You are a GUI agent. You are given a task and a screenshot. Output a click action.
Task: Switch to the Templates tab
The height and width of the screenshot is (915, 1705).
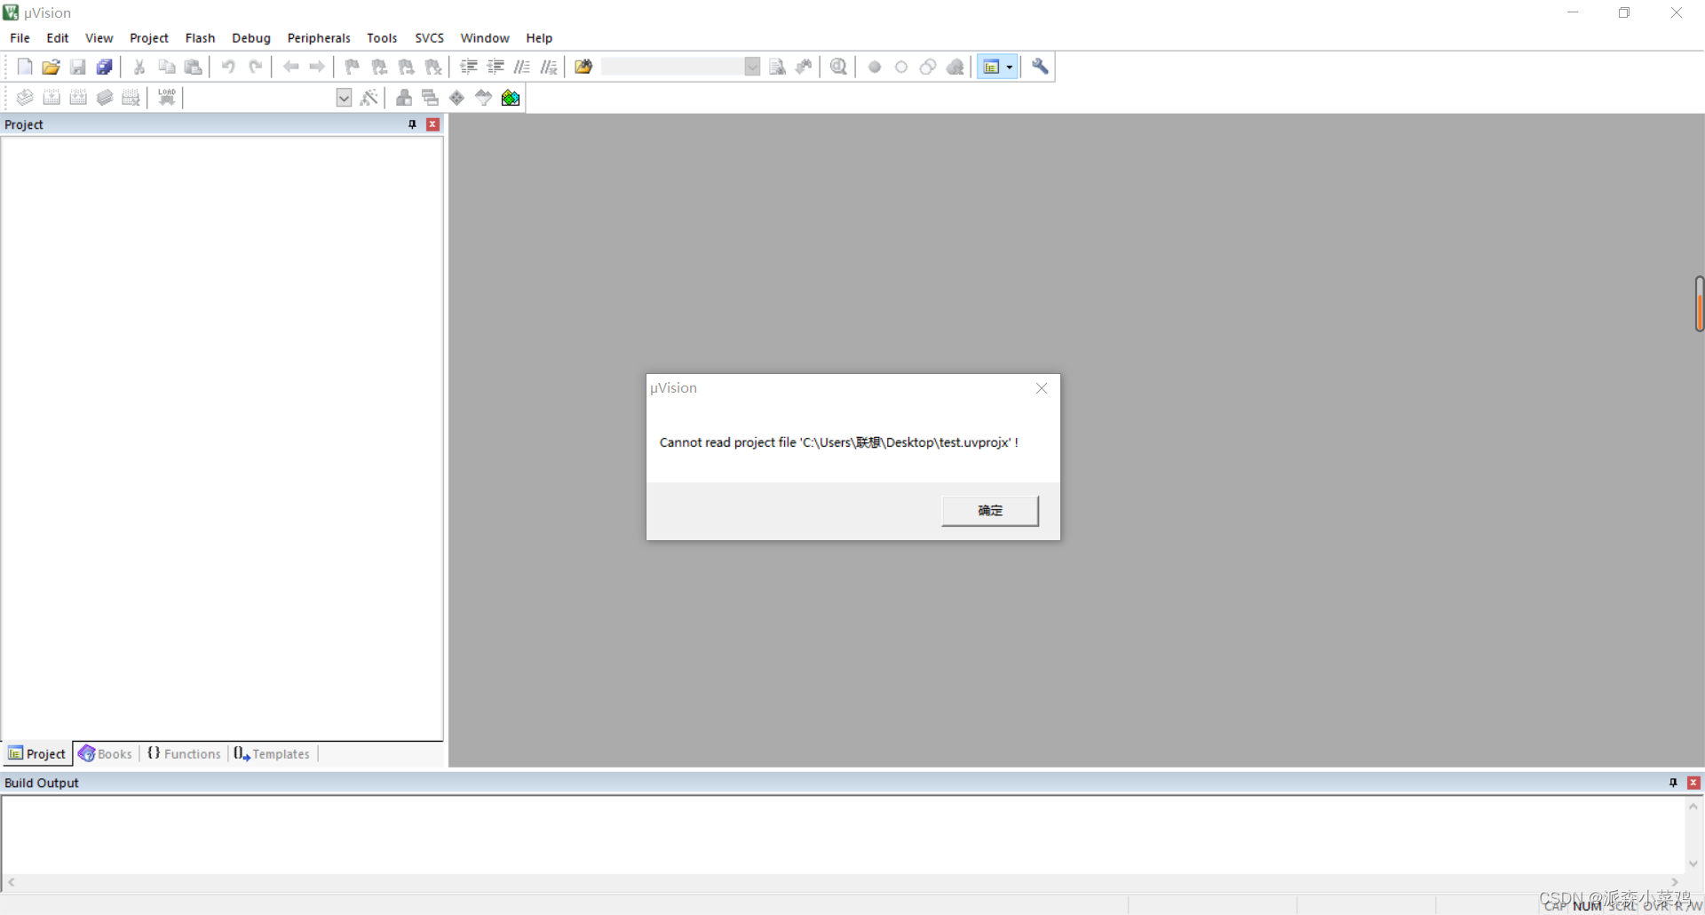[272, 754]
